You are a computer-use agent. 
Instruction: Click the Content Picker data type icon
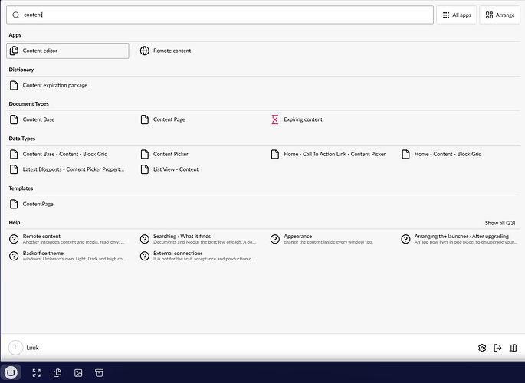tap(145, 154)
